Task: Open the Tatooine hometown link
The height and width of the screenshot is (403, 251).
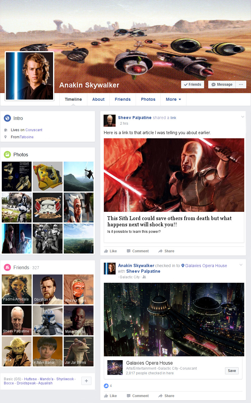Action: click(x=27, y=137)
